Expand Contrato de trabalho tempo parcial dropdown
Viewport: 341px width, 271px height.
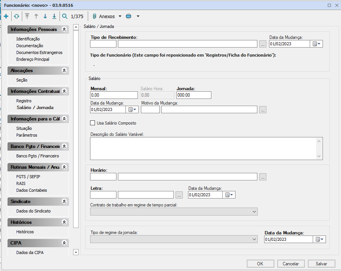click(254, 212)
